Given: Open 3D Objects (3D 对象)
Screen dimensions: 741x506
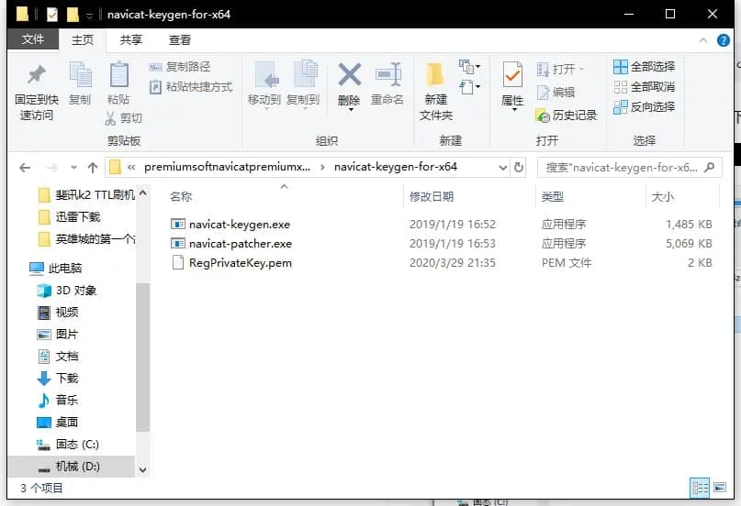Looking at the screenshot, I should click(x=68, y=291).
